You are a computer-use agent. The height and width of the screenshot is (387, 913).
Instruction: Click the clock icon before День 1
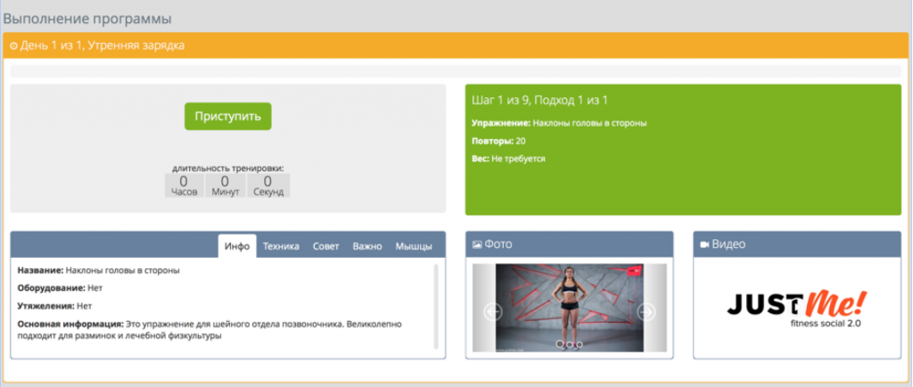click(13, 46)
